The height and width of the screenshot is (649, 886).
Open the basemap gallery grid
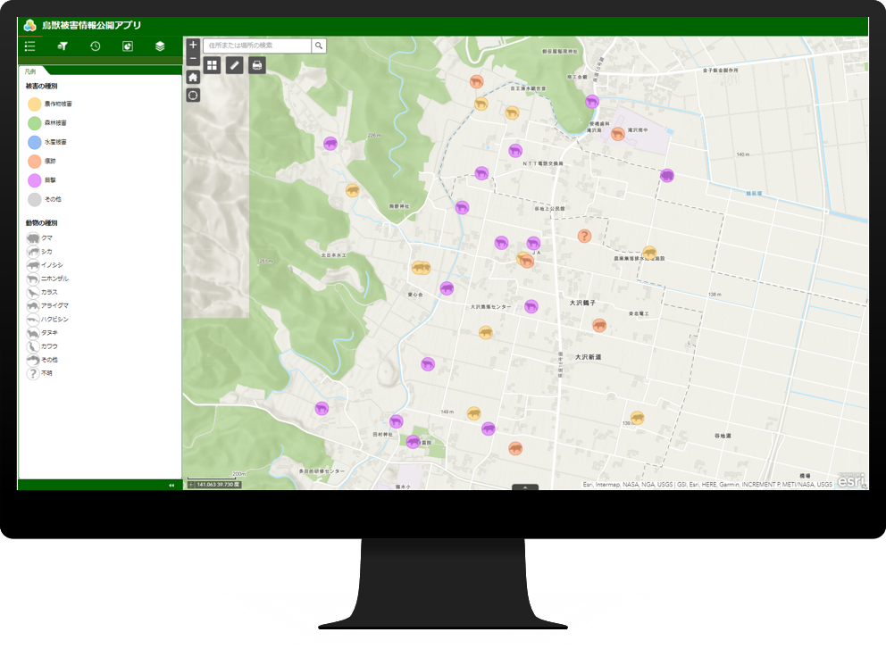click(x=213, y=65)
